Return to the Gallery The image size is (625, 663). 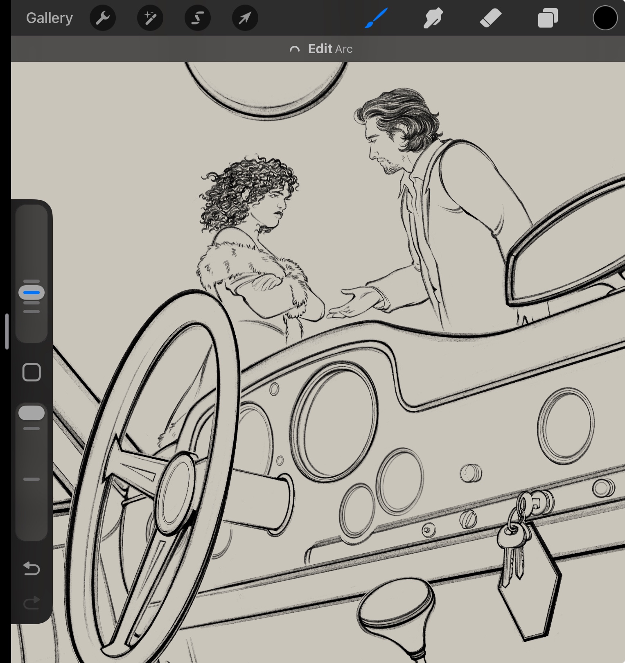coord(49,18)
